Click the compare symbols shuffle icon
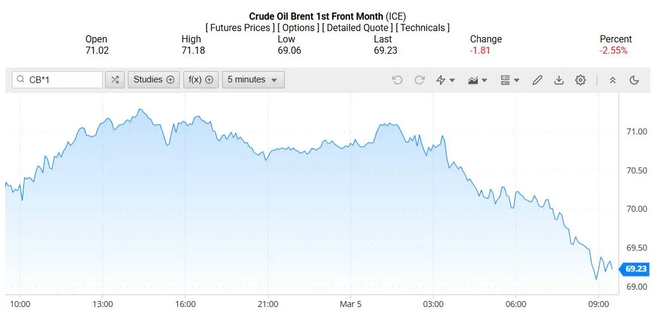654x310 pixels. [x=115, y=80]
